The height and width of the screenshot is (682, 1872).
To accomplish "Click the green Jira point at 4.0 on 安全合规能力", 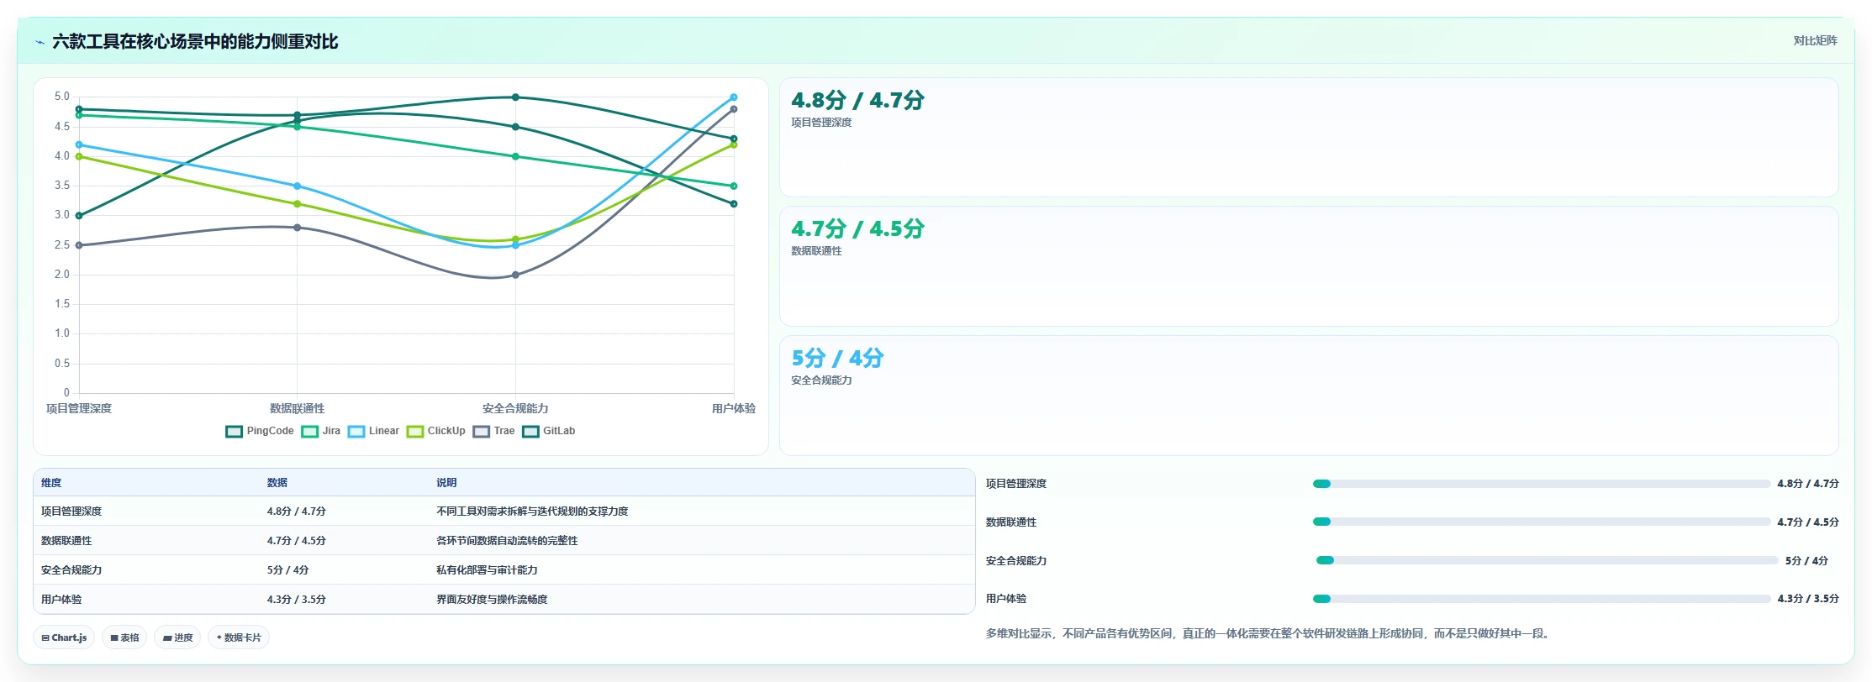I will point(515,156).
